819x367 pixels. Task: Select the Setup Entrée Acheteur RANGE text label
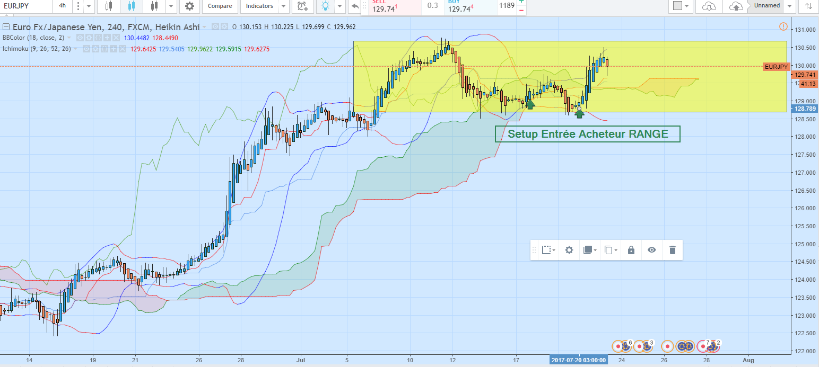click(588, 134)
